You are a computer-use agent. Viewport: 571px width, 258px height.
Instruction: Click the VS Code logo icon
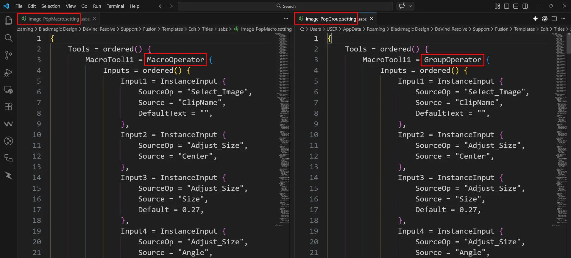pos(6,6)
